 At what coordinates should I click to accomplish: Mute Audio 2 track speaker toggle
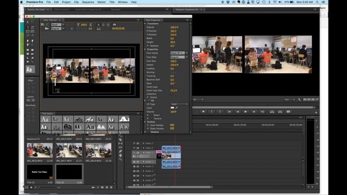134,166
